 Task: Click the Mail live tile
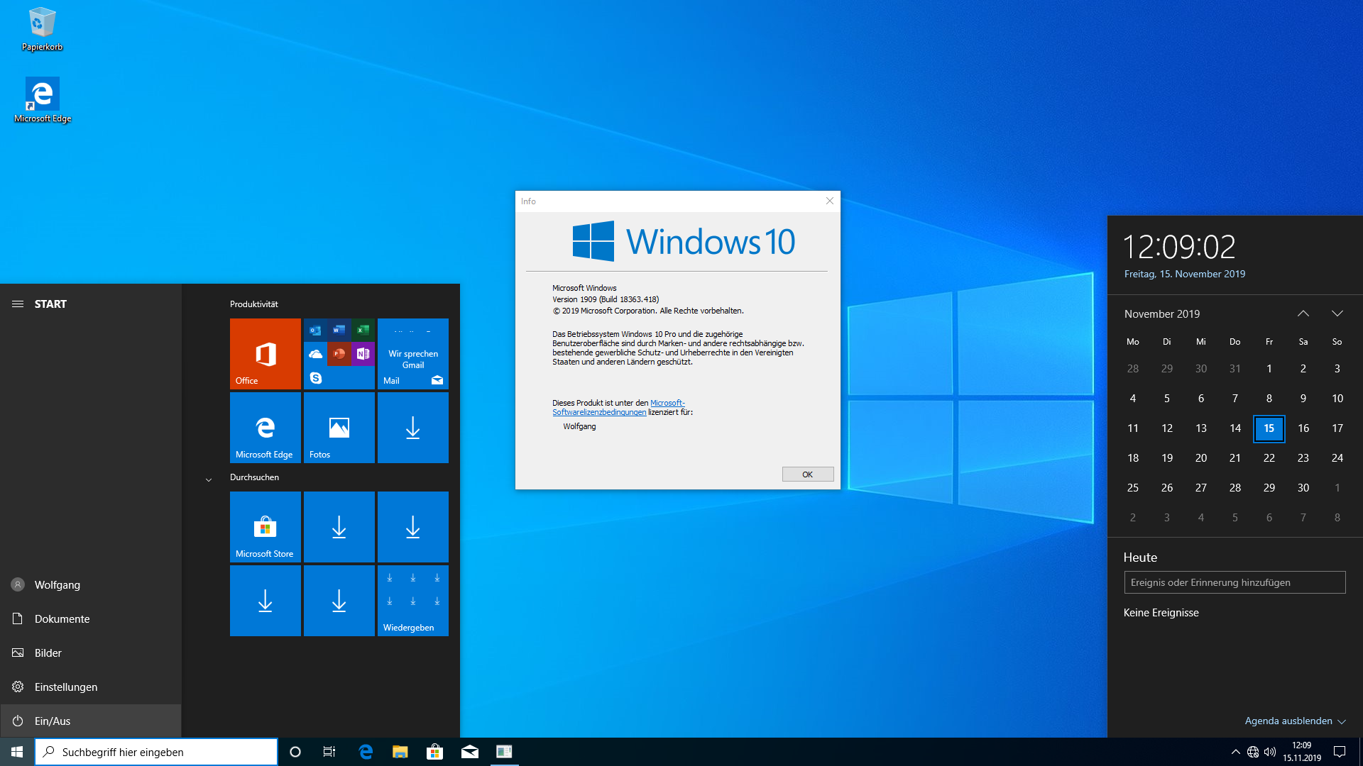412,353
